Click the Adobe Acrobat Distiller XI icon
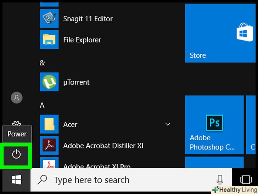 pyautogui.click(x=49, y=145)
